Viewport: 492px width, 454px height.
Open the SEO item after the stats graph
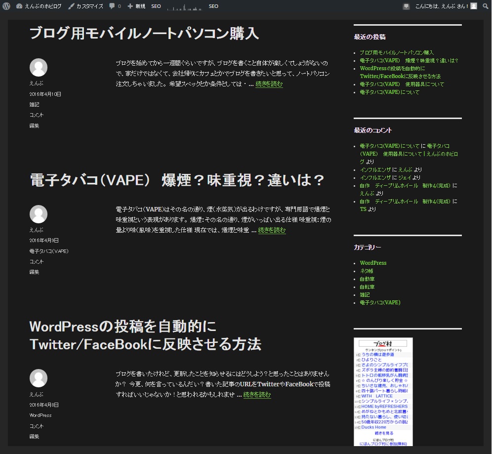pos(213,6)
